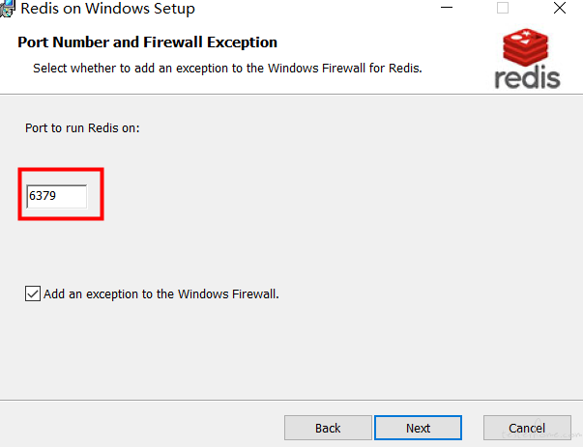
Task: Minimize the Redis setup window
Action: (447, 8)
